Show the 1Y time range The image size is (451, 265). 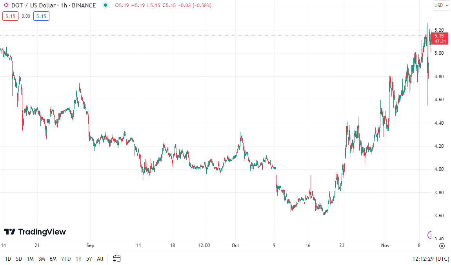point(79,259)
